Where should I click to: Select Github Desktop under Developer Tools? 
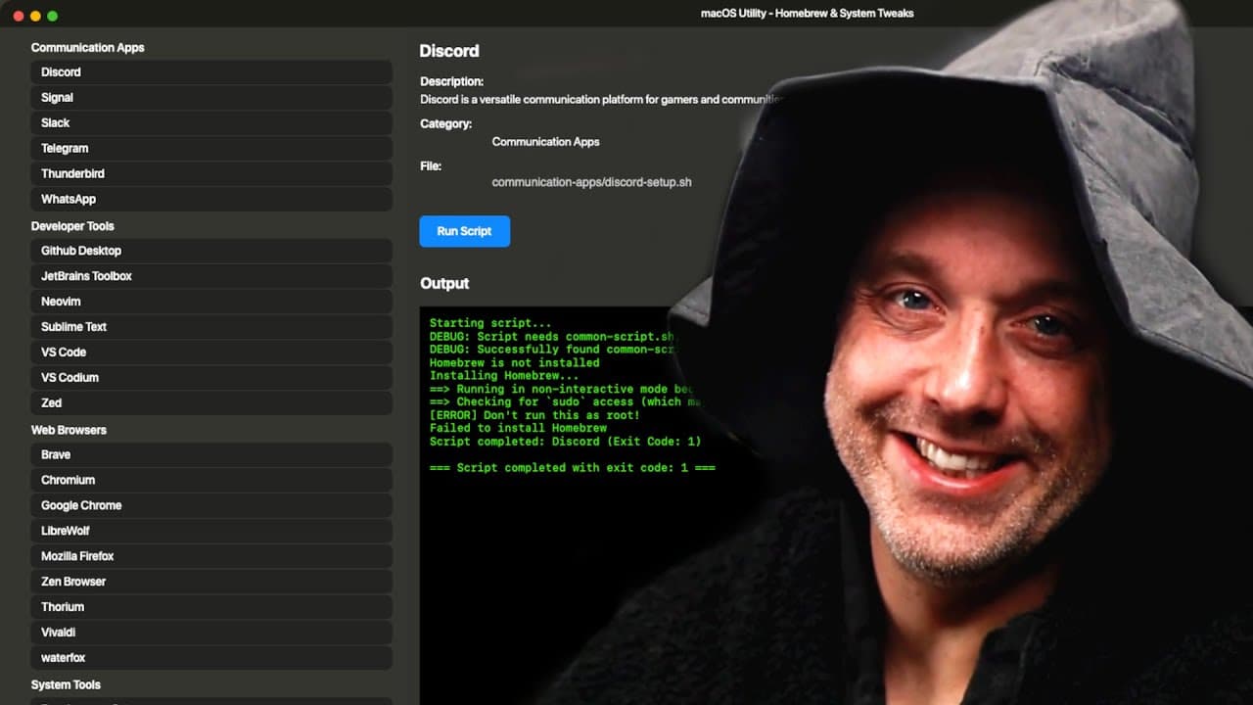[211, 251]
